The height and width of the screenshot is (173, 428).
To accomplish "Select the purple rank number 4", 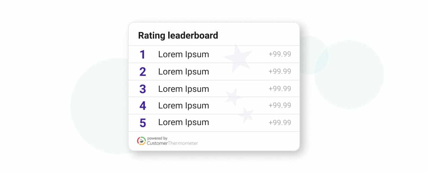I will tap(143, 106).
